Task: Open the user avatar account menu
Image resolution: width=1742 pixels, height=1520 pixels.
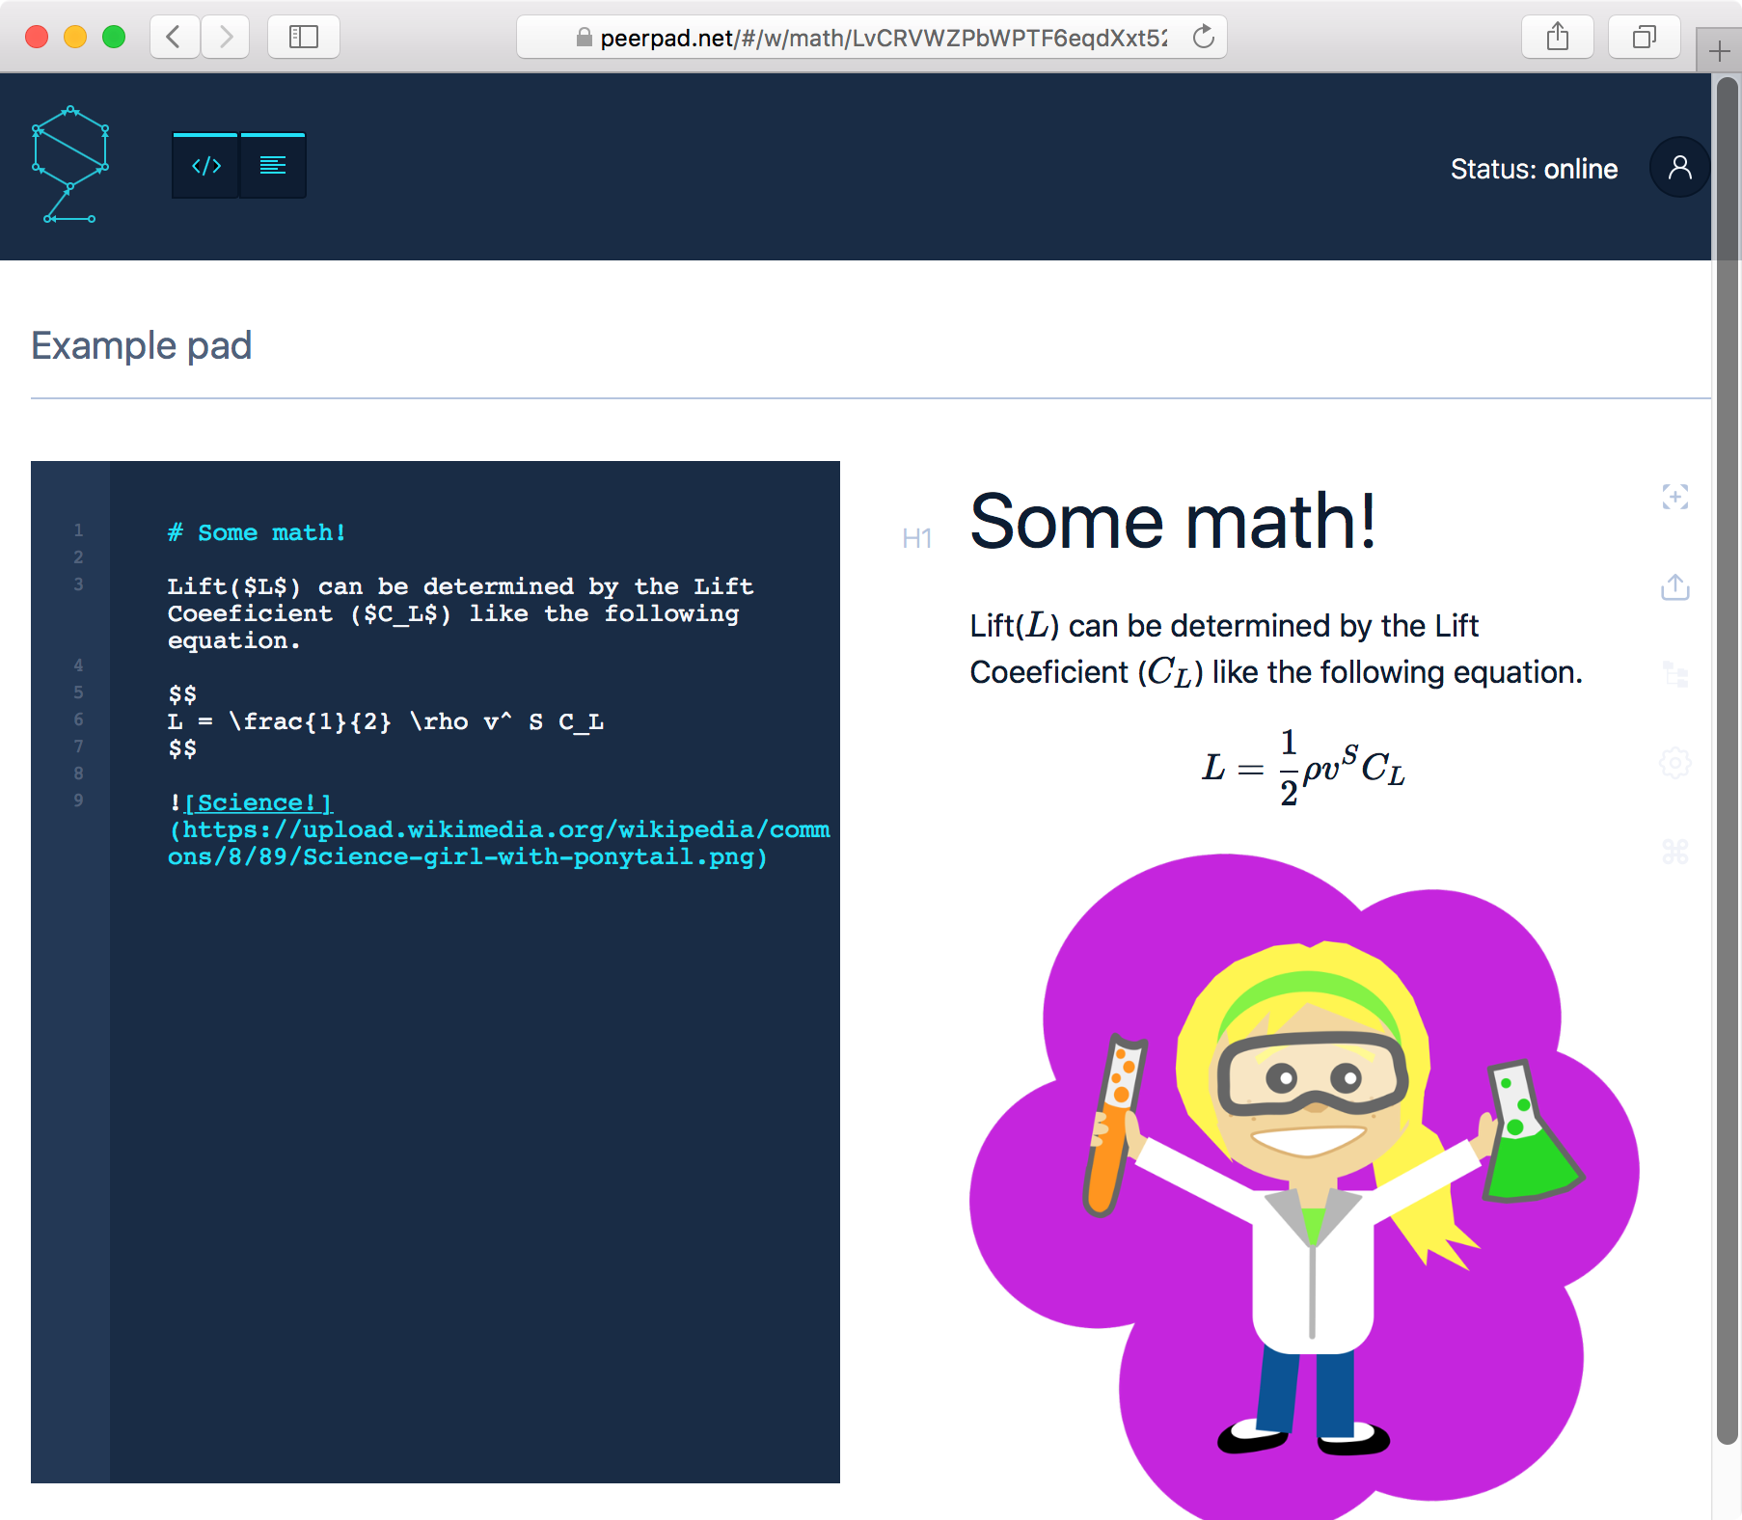Action: [x=1678, y=167]
